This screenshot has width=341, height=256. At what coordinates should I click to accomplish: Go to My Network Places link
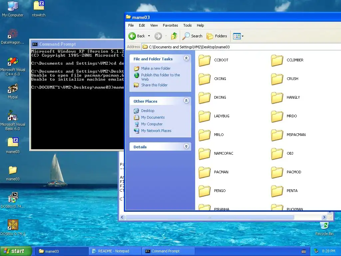point(156,131)
